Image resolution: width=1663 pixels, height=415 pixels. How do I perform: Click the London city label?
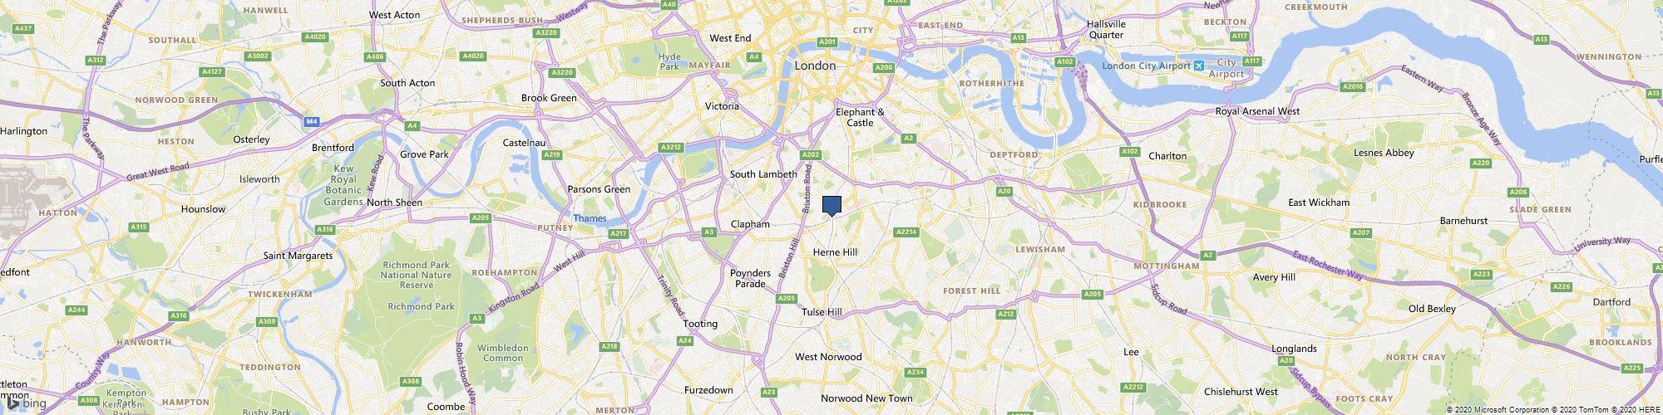coord(815,66)
